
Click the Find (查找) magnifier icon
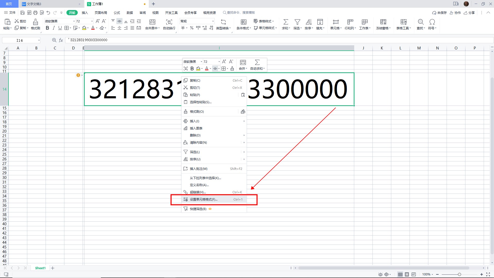pos(421,22)
